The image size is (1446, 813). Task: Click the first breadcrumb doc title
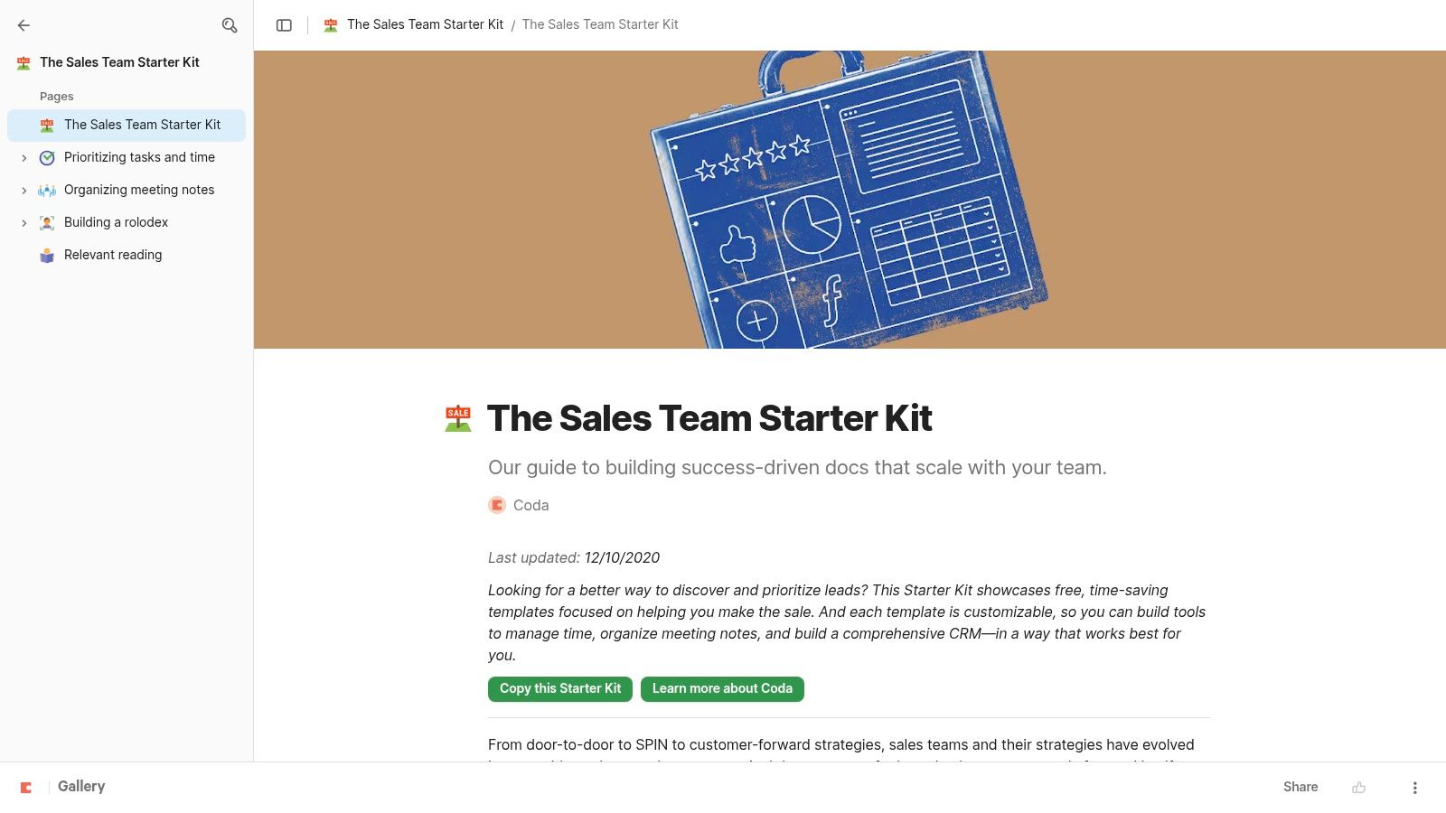425,24
